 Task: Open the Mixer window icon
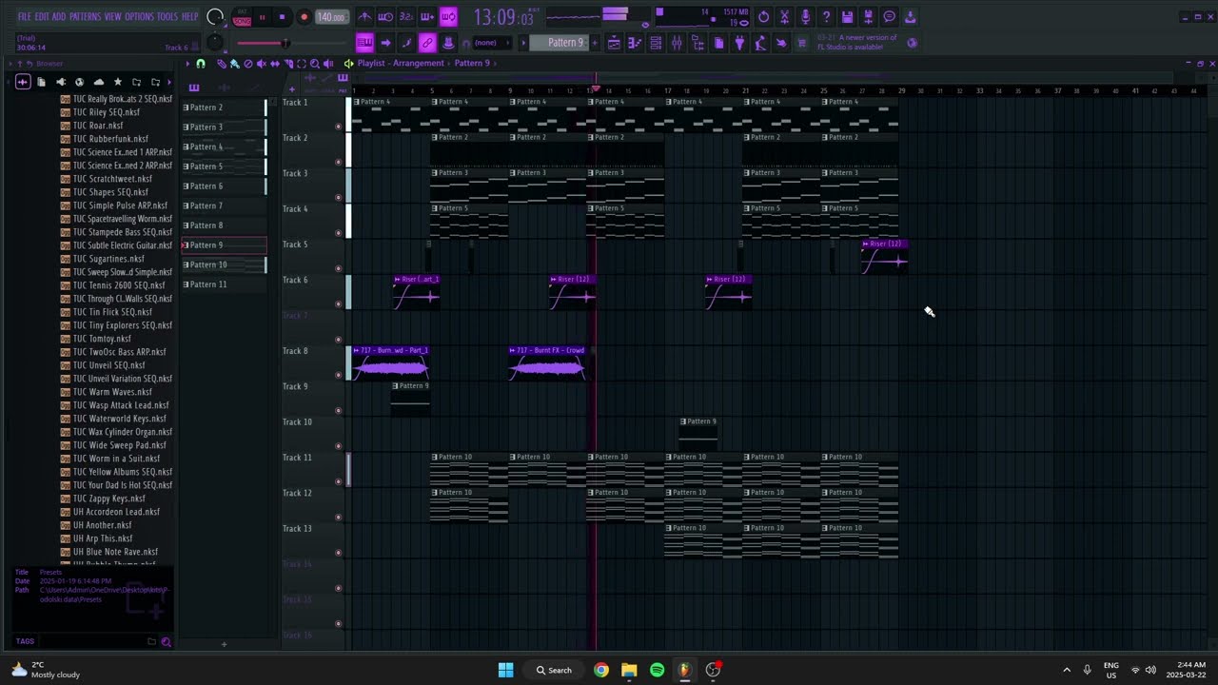[x=676, y=43]
